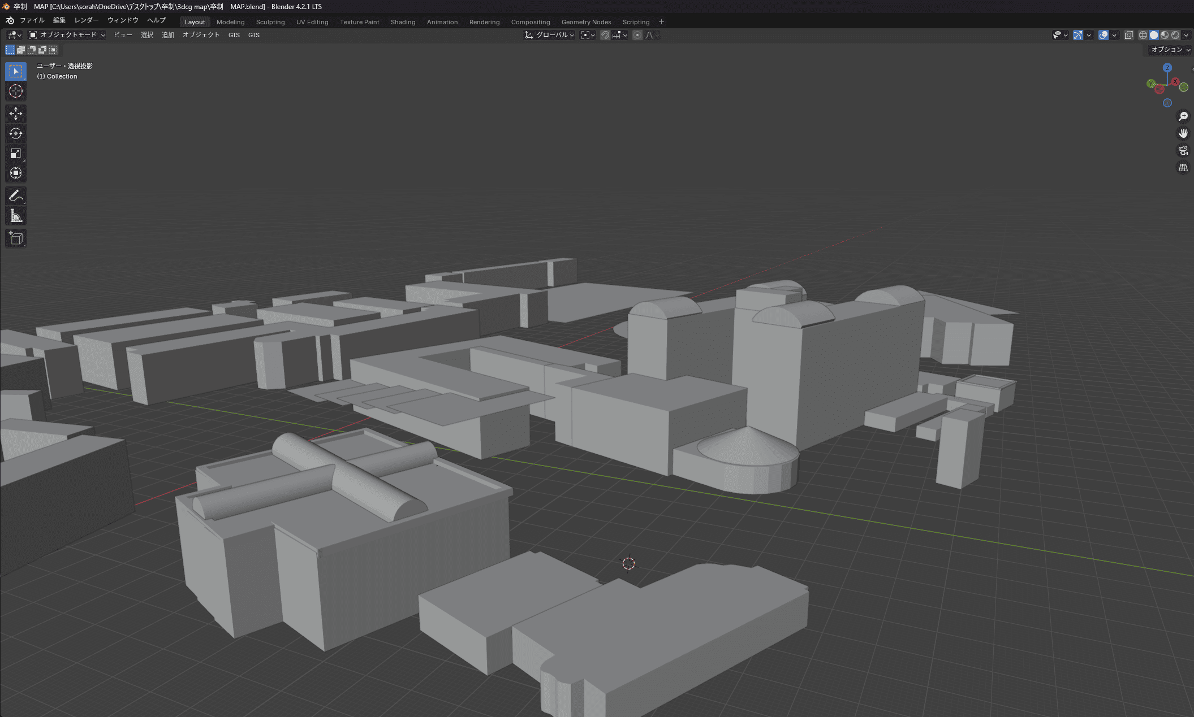Expand the オプション dropdown
This screenshot has height=717, width=1194.
point(1170,50)
